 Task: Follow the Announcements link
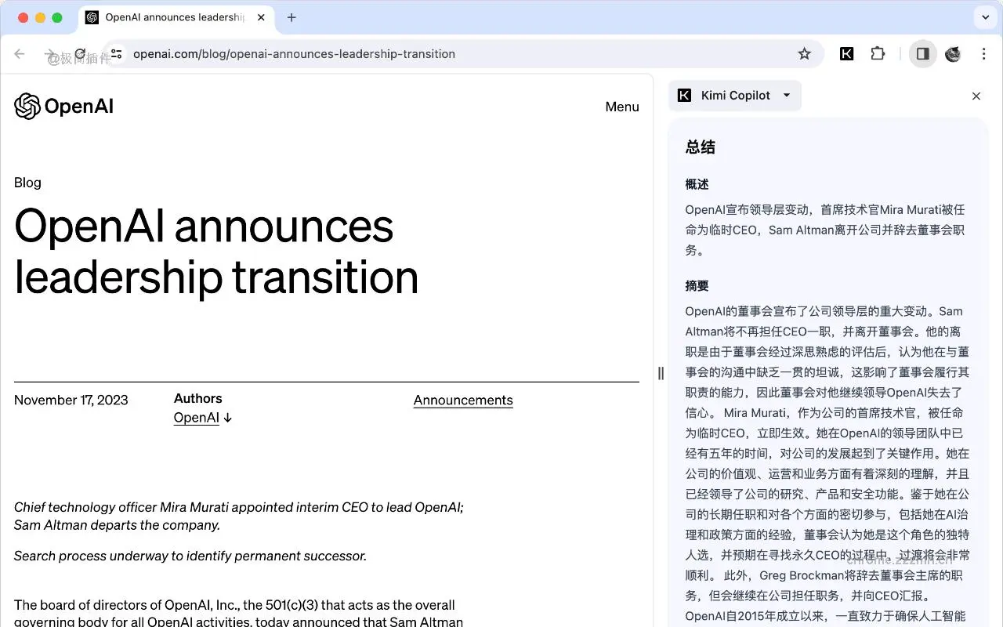[x=462, y=400]
